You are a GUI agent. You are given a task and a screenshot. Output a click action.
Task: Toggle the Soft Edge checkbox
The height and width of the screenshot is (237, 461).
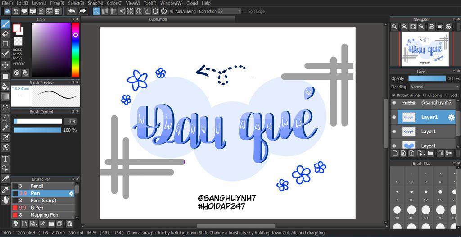point(244,11)
